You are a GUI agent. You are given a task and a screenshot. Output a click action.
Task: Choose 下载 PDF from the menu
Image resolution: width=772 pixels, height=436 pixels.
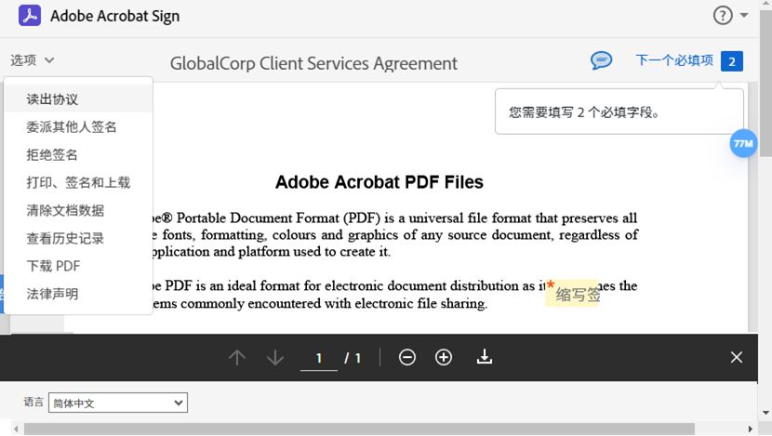tap(78, 266)
